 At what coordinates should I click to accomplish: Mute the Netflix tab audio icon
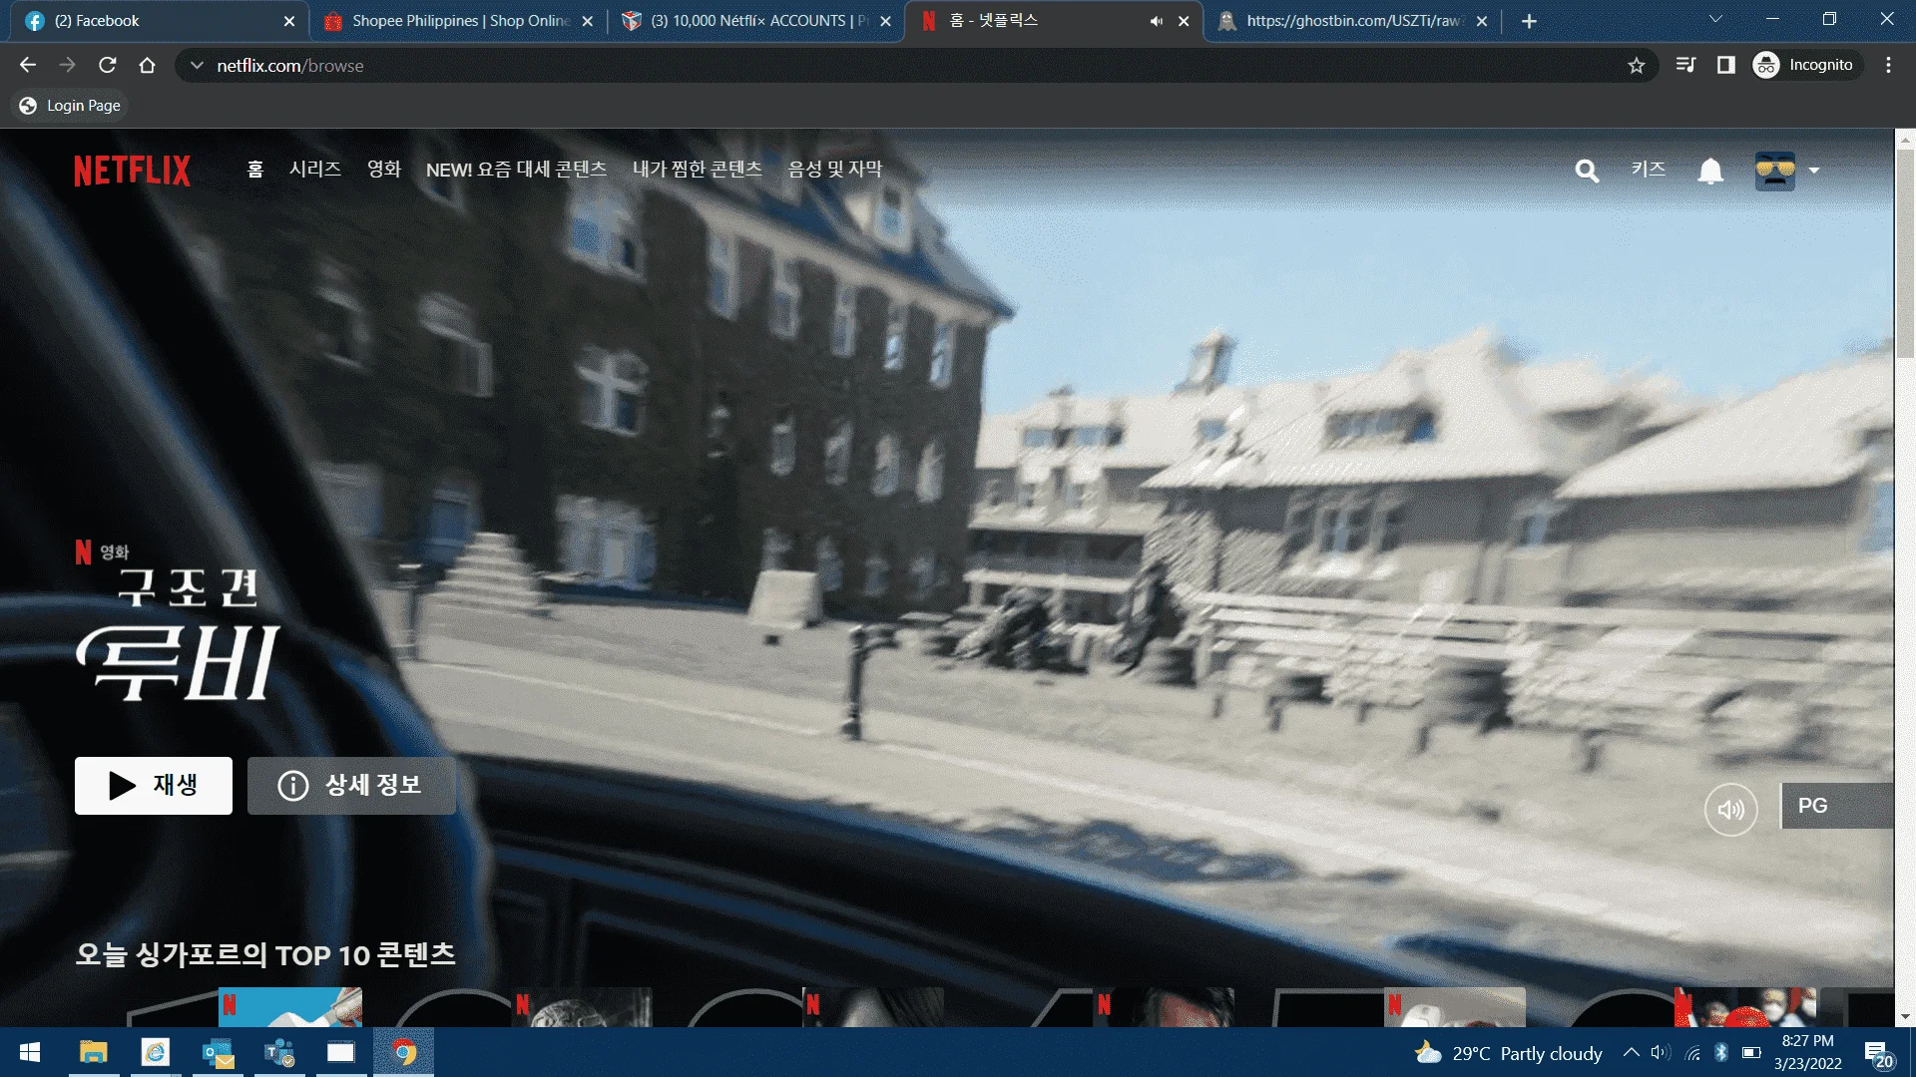(1156, 21)
